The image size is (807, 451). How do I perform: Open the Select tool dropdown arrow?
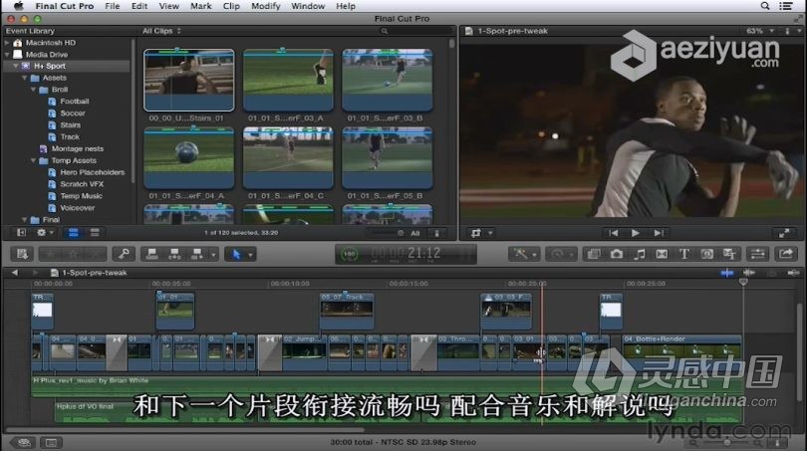point(251,255)
